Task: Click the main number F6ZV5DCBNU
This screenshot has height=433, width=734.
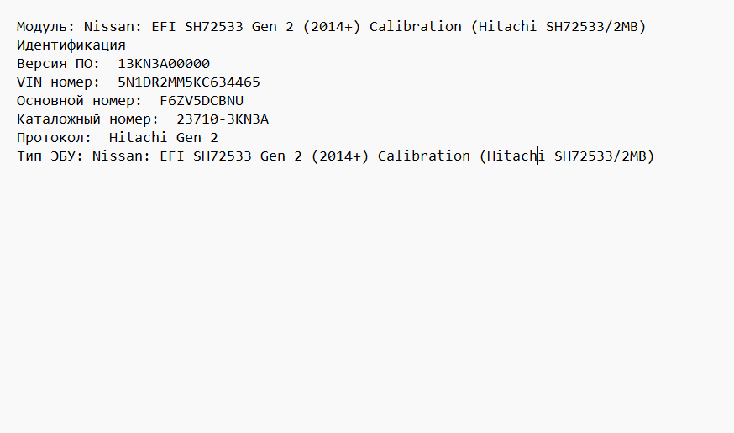Action: pos(202,100)
